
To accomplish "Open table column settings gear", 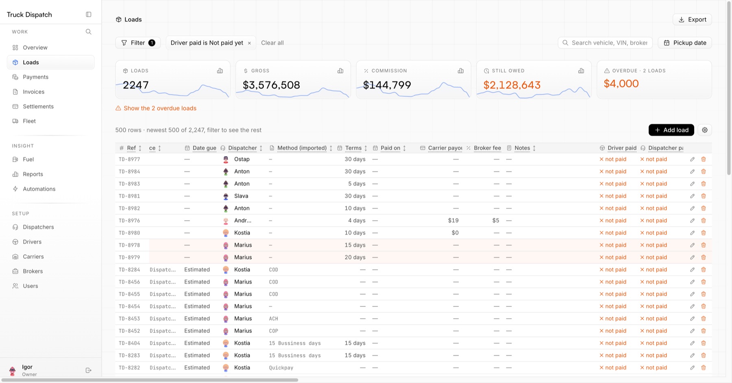I will pos(705,130).
